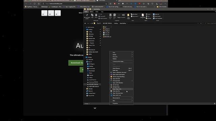
Task: Open Easy access dropdown in ribbon
Action: (x=135, y=16)
